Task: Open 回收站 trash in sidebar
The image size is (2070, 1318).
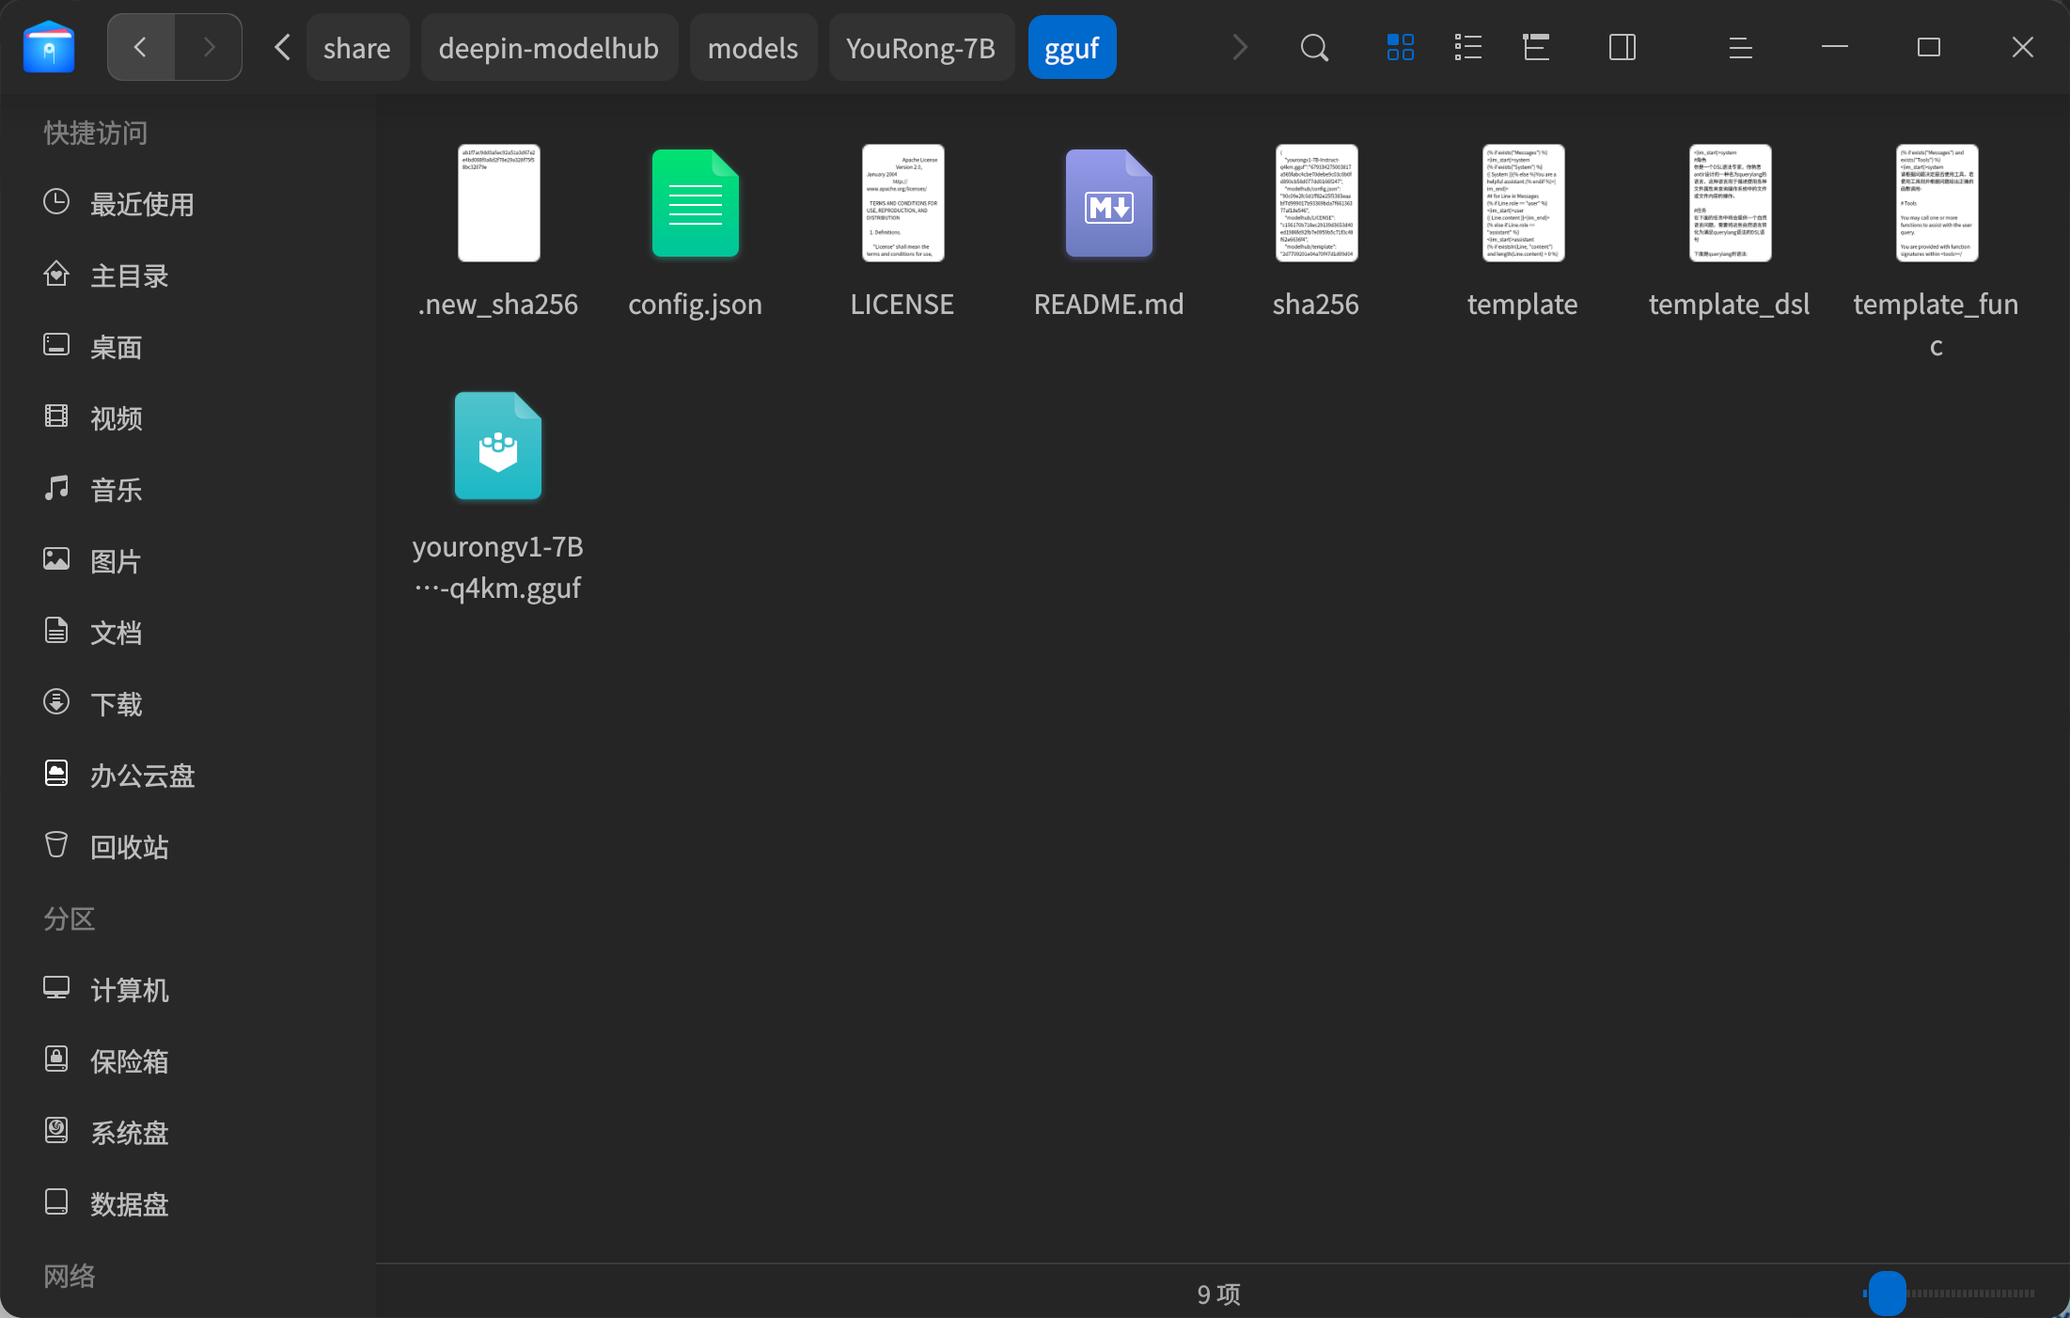Action: coord(188,846)
